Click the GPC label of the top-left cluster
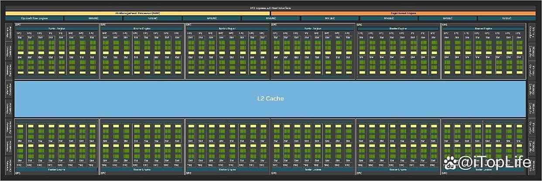The image size is (542, 181). [x=18, y=25]
